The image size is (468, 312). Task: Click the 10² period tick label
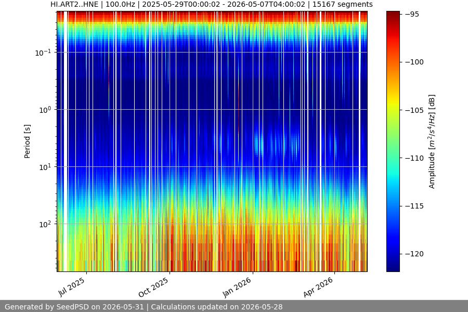coord(45,224)
